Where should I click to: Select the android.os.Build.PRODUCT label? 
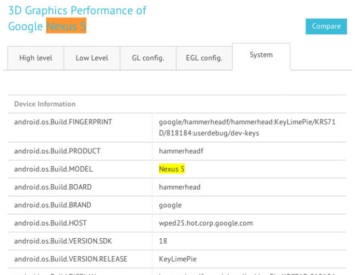click(57, 151)
